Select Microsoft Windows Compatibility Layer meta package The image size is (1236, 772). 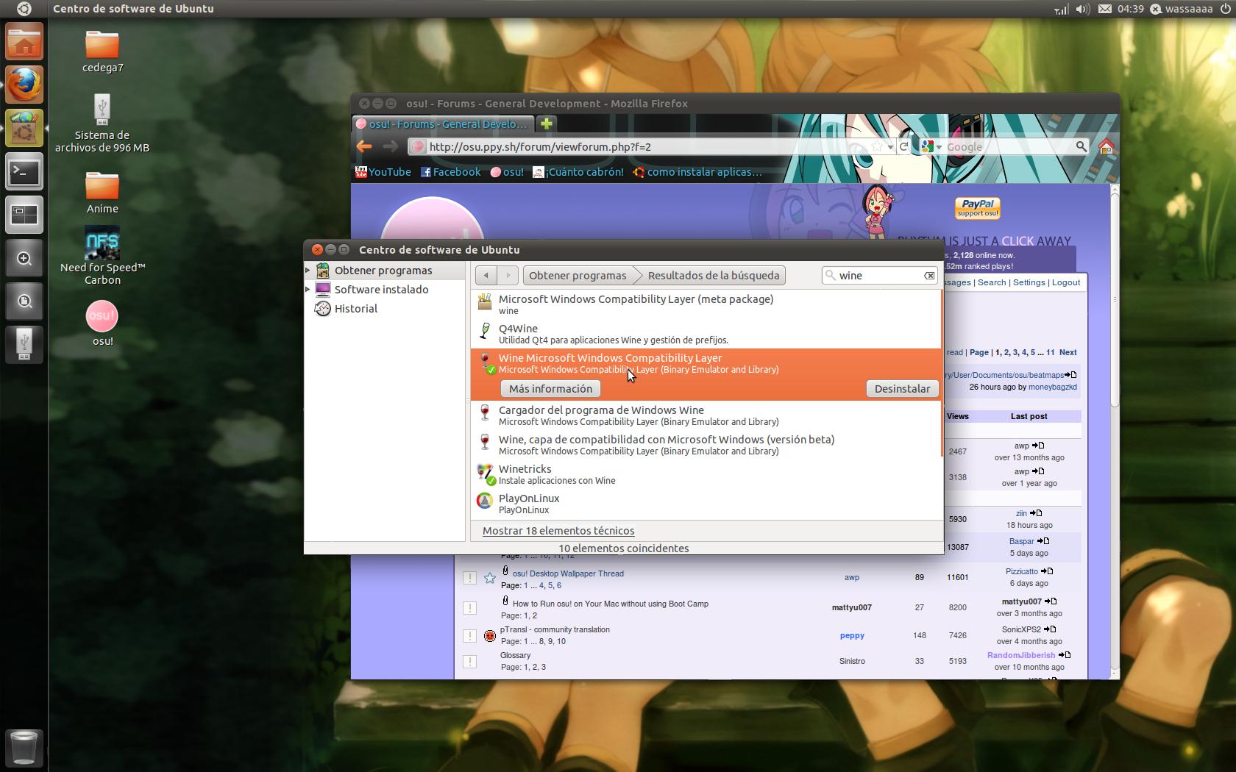(x=705, y=304)
